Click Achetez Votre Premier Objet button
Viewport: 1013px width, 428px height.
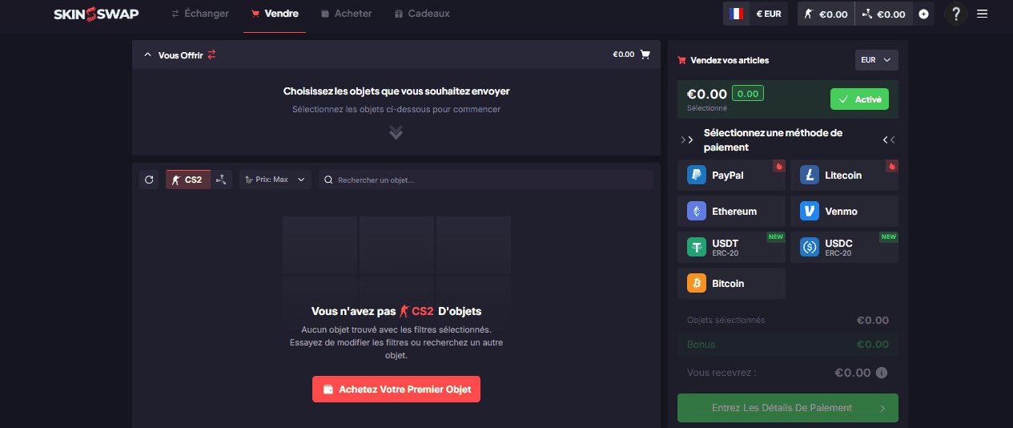point(396,390)
